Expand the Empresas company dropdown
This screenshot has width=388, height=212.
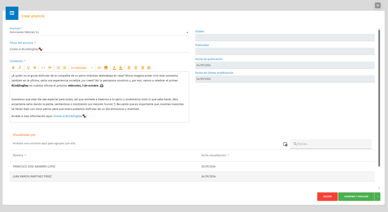[x=187, y=33]
